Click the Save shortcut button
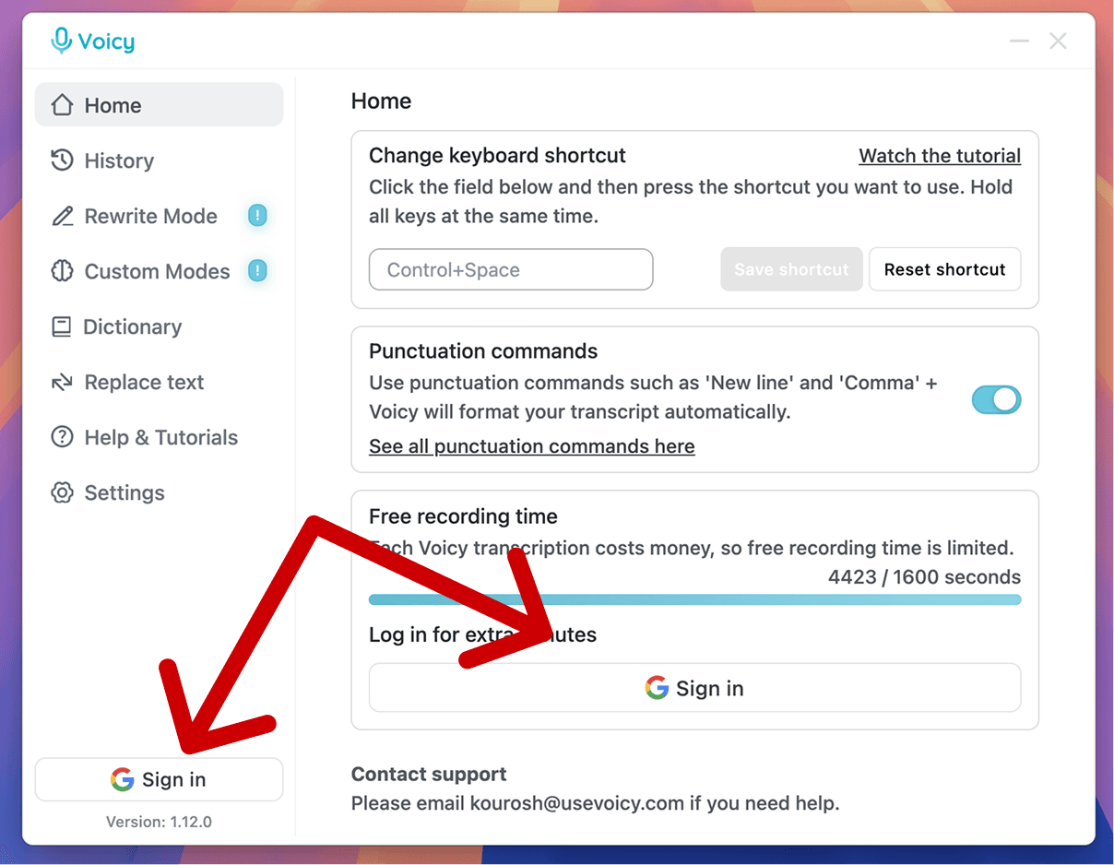1114x865 pixels. [x=791, y=269]
